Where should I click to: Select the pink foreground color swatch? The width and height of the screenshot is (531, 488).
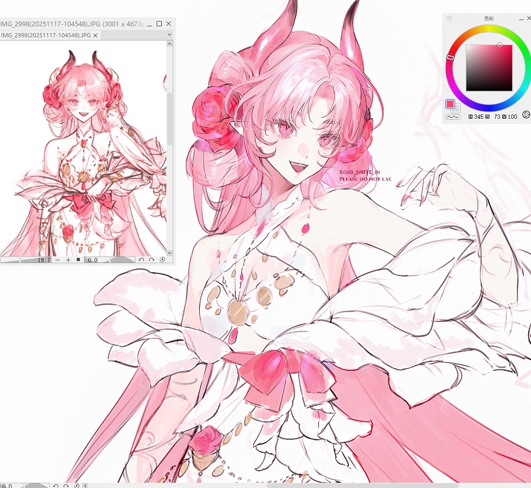pyautogui.click(x=450, y=104)
